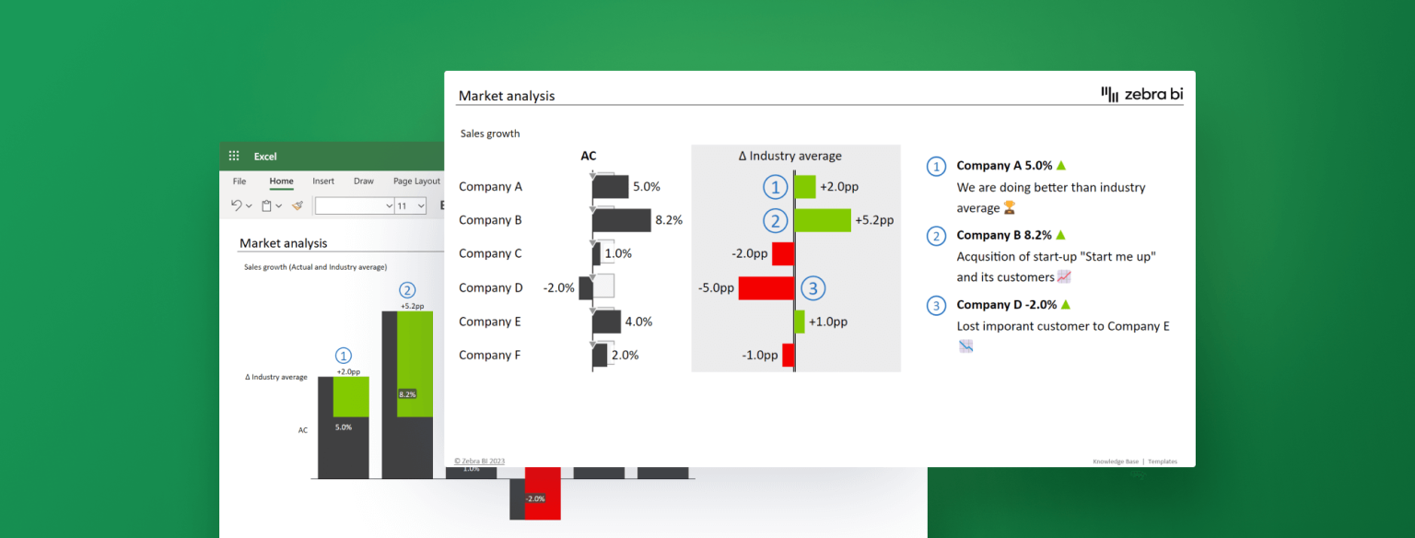Expand the Undo dropdown arrow
Screen dimensions: 1415x538
249,205
